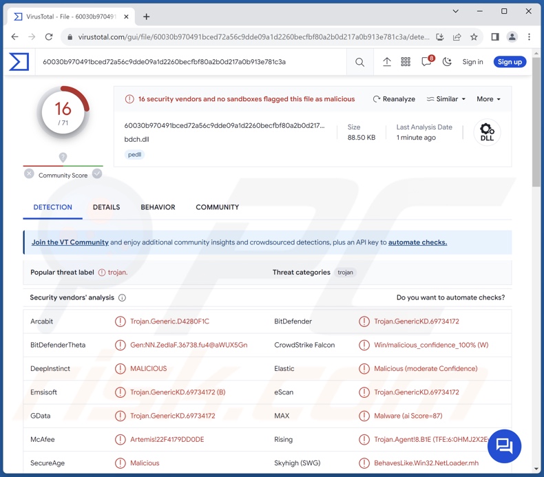
Task: Open the apps grid icon
Action: click(x=406, y=62)
